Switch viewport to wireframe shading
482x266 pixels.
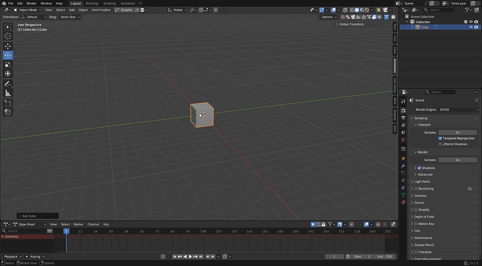click(x=352, y=10)
